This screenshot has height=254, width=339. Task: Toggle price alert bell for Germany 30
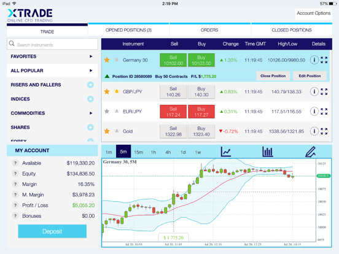coord(117,60)
